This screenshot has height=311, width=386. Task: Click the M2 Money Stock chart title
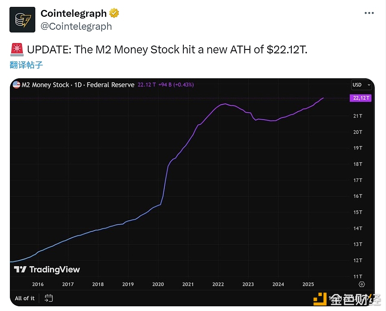click(x=45, y=85)
